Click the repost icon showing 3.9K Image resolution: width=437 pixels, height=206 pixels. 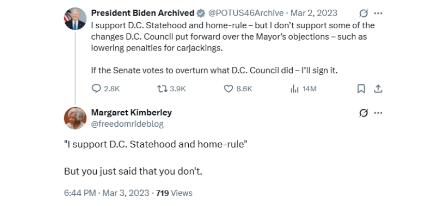coord(161,89)
